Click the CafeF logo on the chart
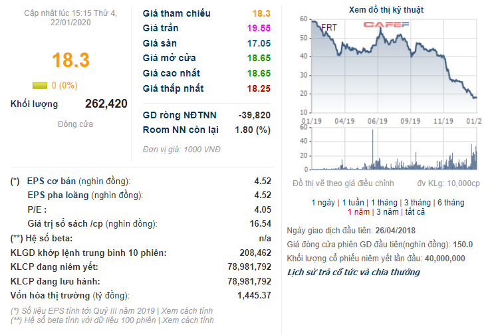492x335 pixels. [386, 25]
